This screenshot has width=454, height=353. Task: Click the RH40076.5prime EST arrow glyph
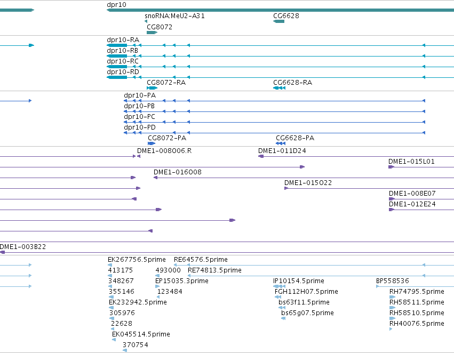click(391, 329)
